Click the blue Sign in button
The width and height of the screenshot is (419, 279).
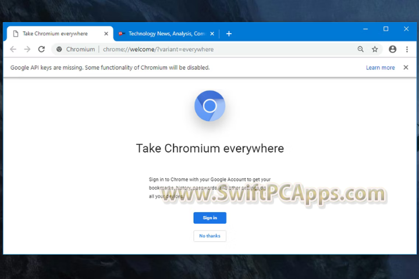(210, 218)
